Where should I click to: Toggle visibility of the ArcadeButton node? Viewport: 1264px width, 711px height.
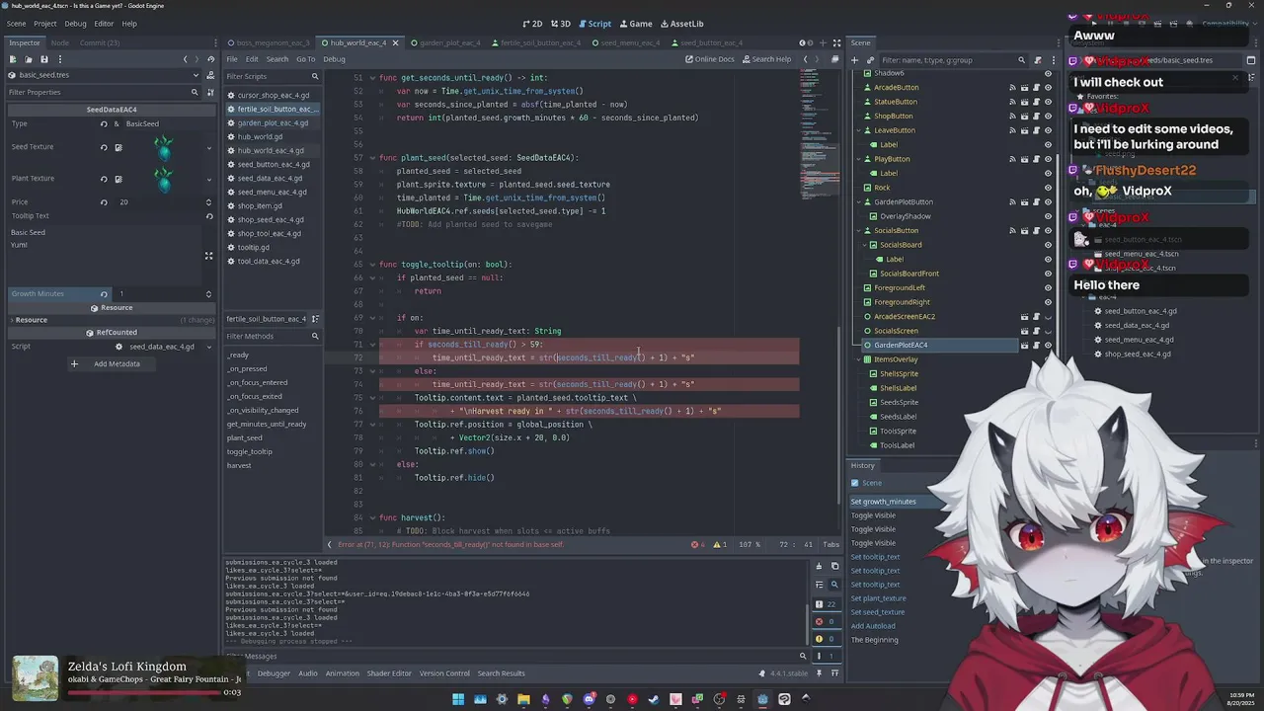click(1048, 87)
